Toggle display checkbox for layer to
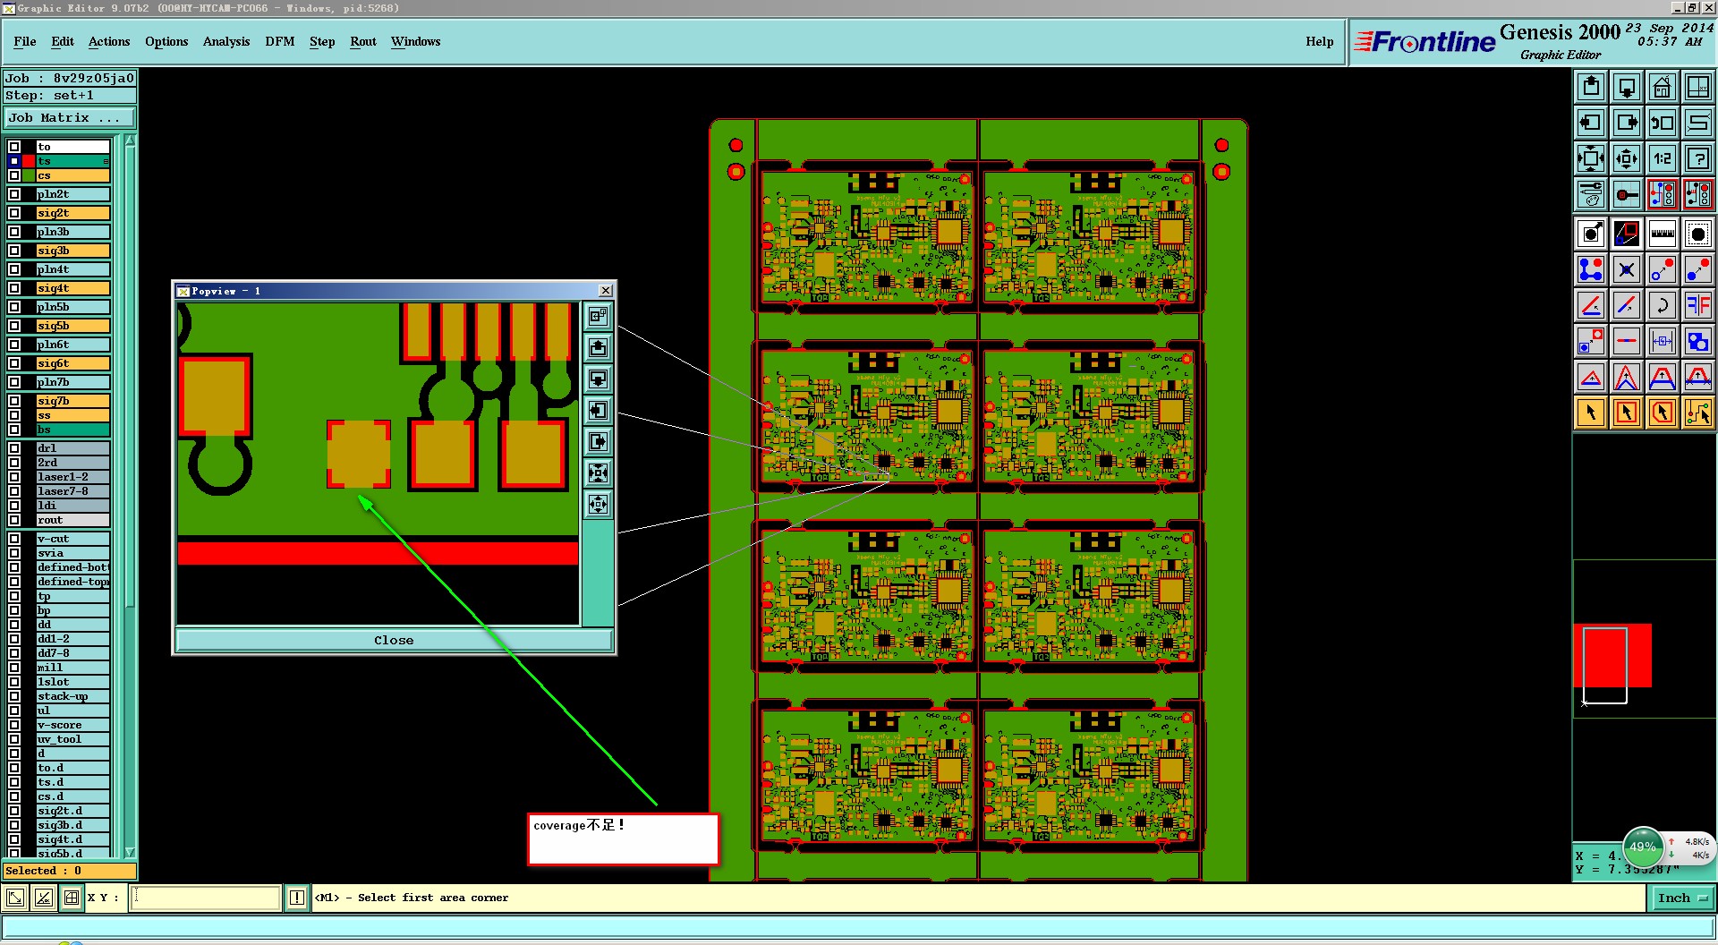 (14, 147)
